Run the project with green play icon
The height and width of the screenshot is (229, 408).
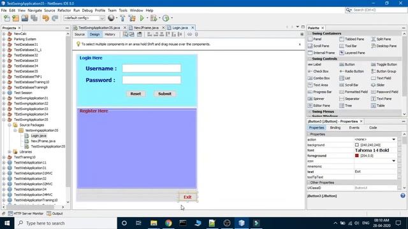142,18
